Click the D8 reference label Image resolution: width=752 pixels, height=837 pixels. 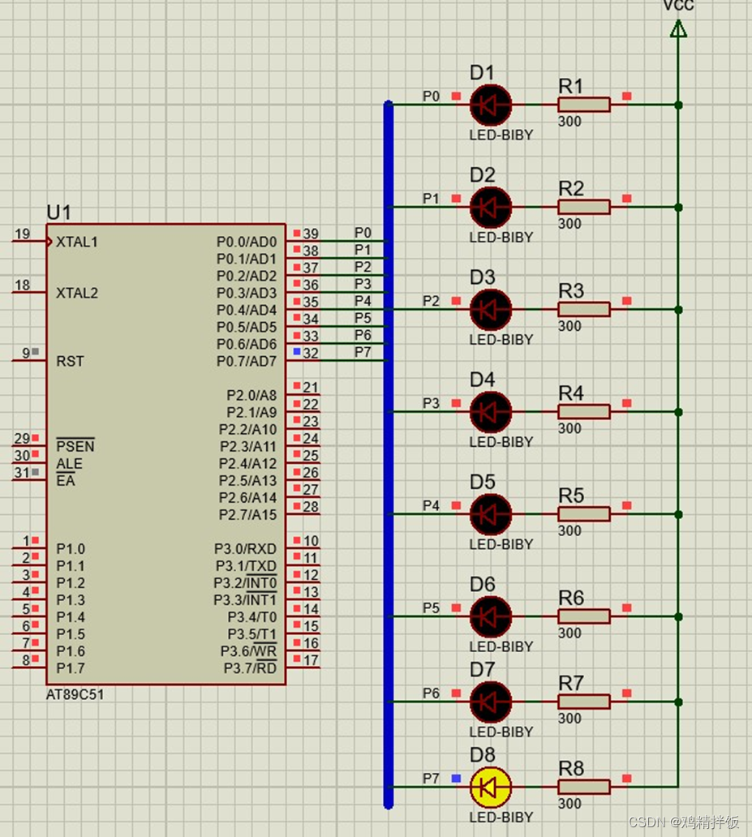[483, 755]
